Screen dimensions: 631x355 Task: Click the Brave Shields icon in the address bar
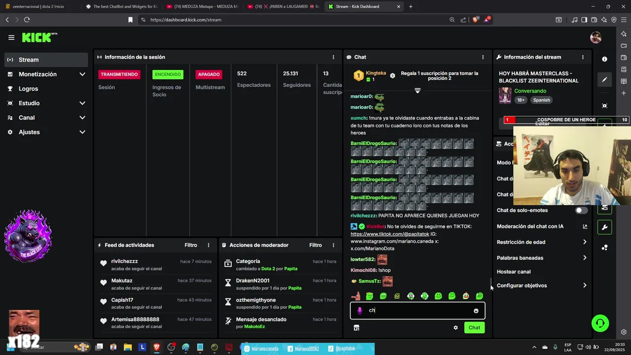[475, 20]
